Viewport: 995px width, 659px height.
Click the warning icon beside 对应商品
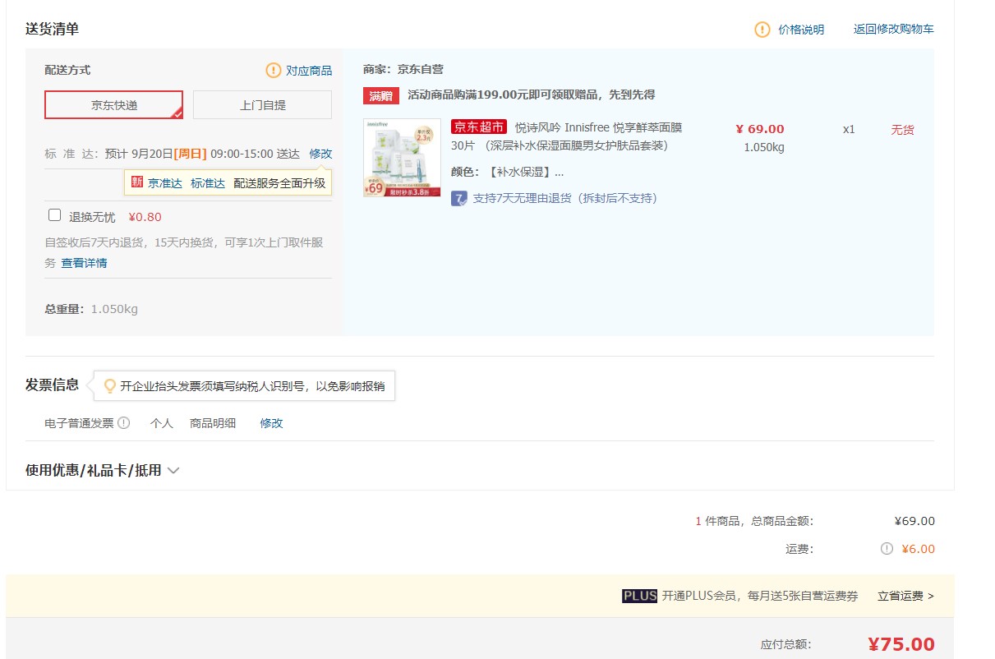point(274,71)
